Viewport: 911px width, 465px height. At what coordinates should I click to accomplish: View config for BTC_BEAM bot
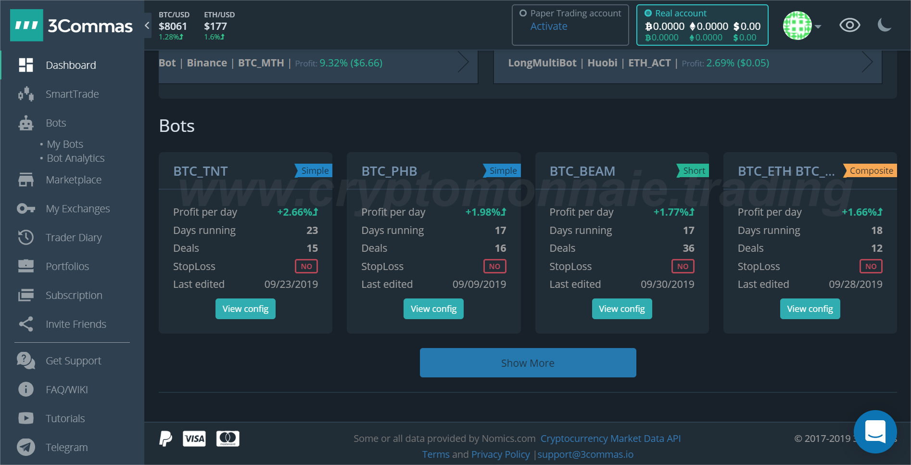tap(622, 309)
